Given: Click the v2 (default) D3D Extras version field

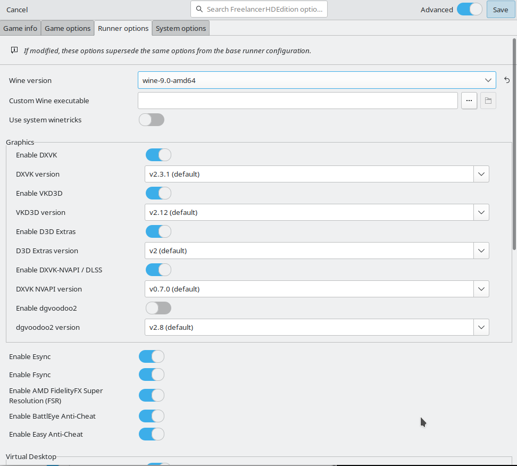Looking at the screenshot, I should 309,251.
